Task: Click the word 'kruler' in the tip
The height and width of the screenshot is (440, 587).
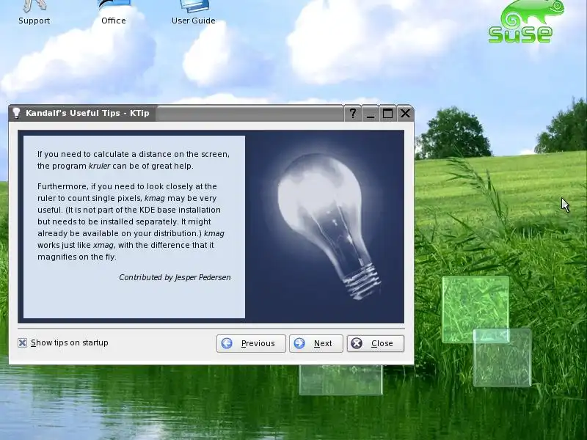Action: [99, 166]
